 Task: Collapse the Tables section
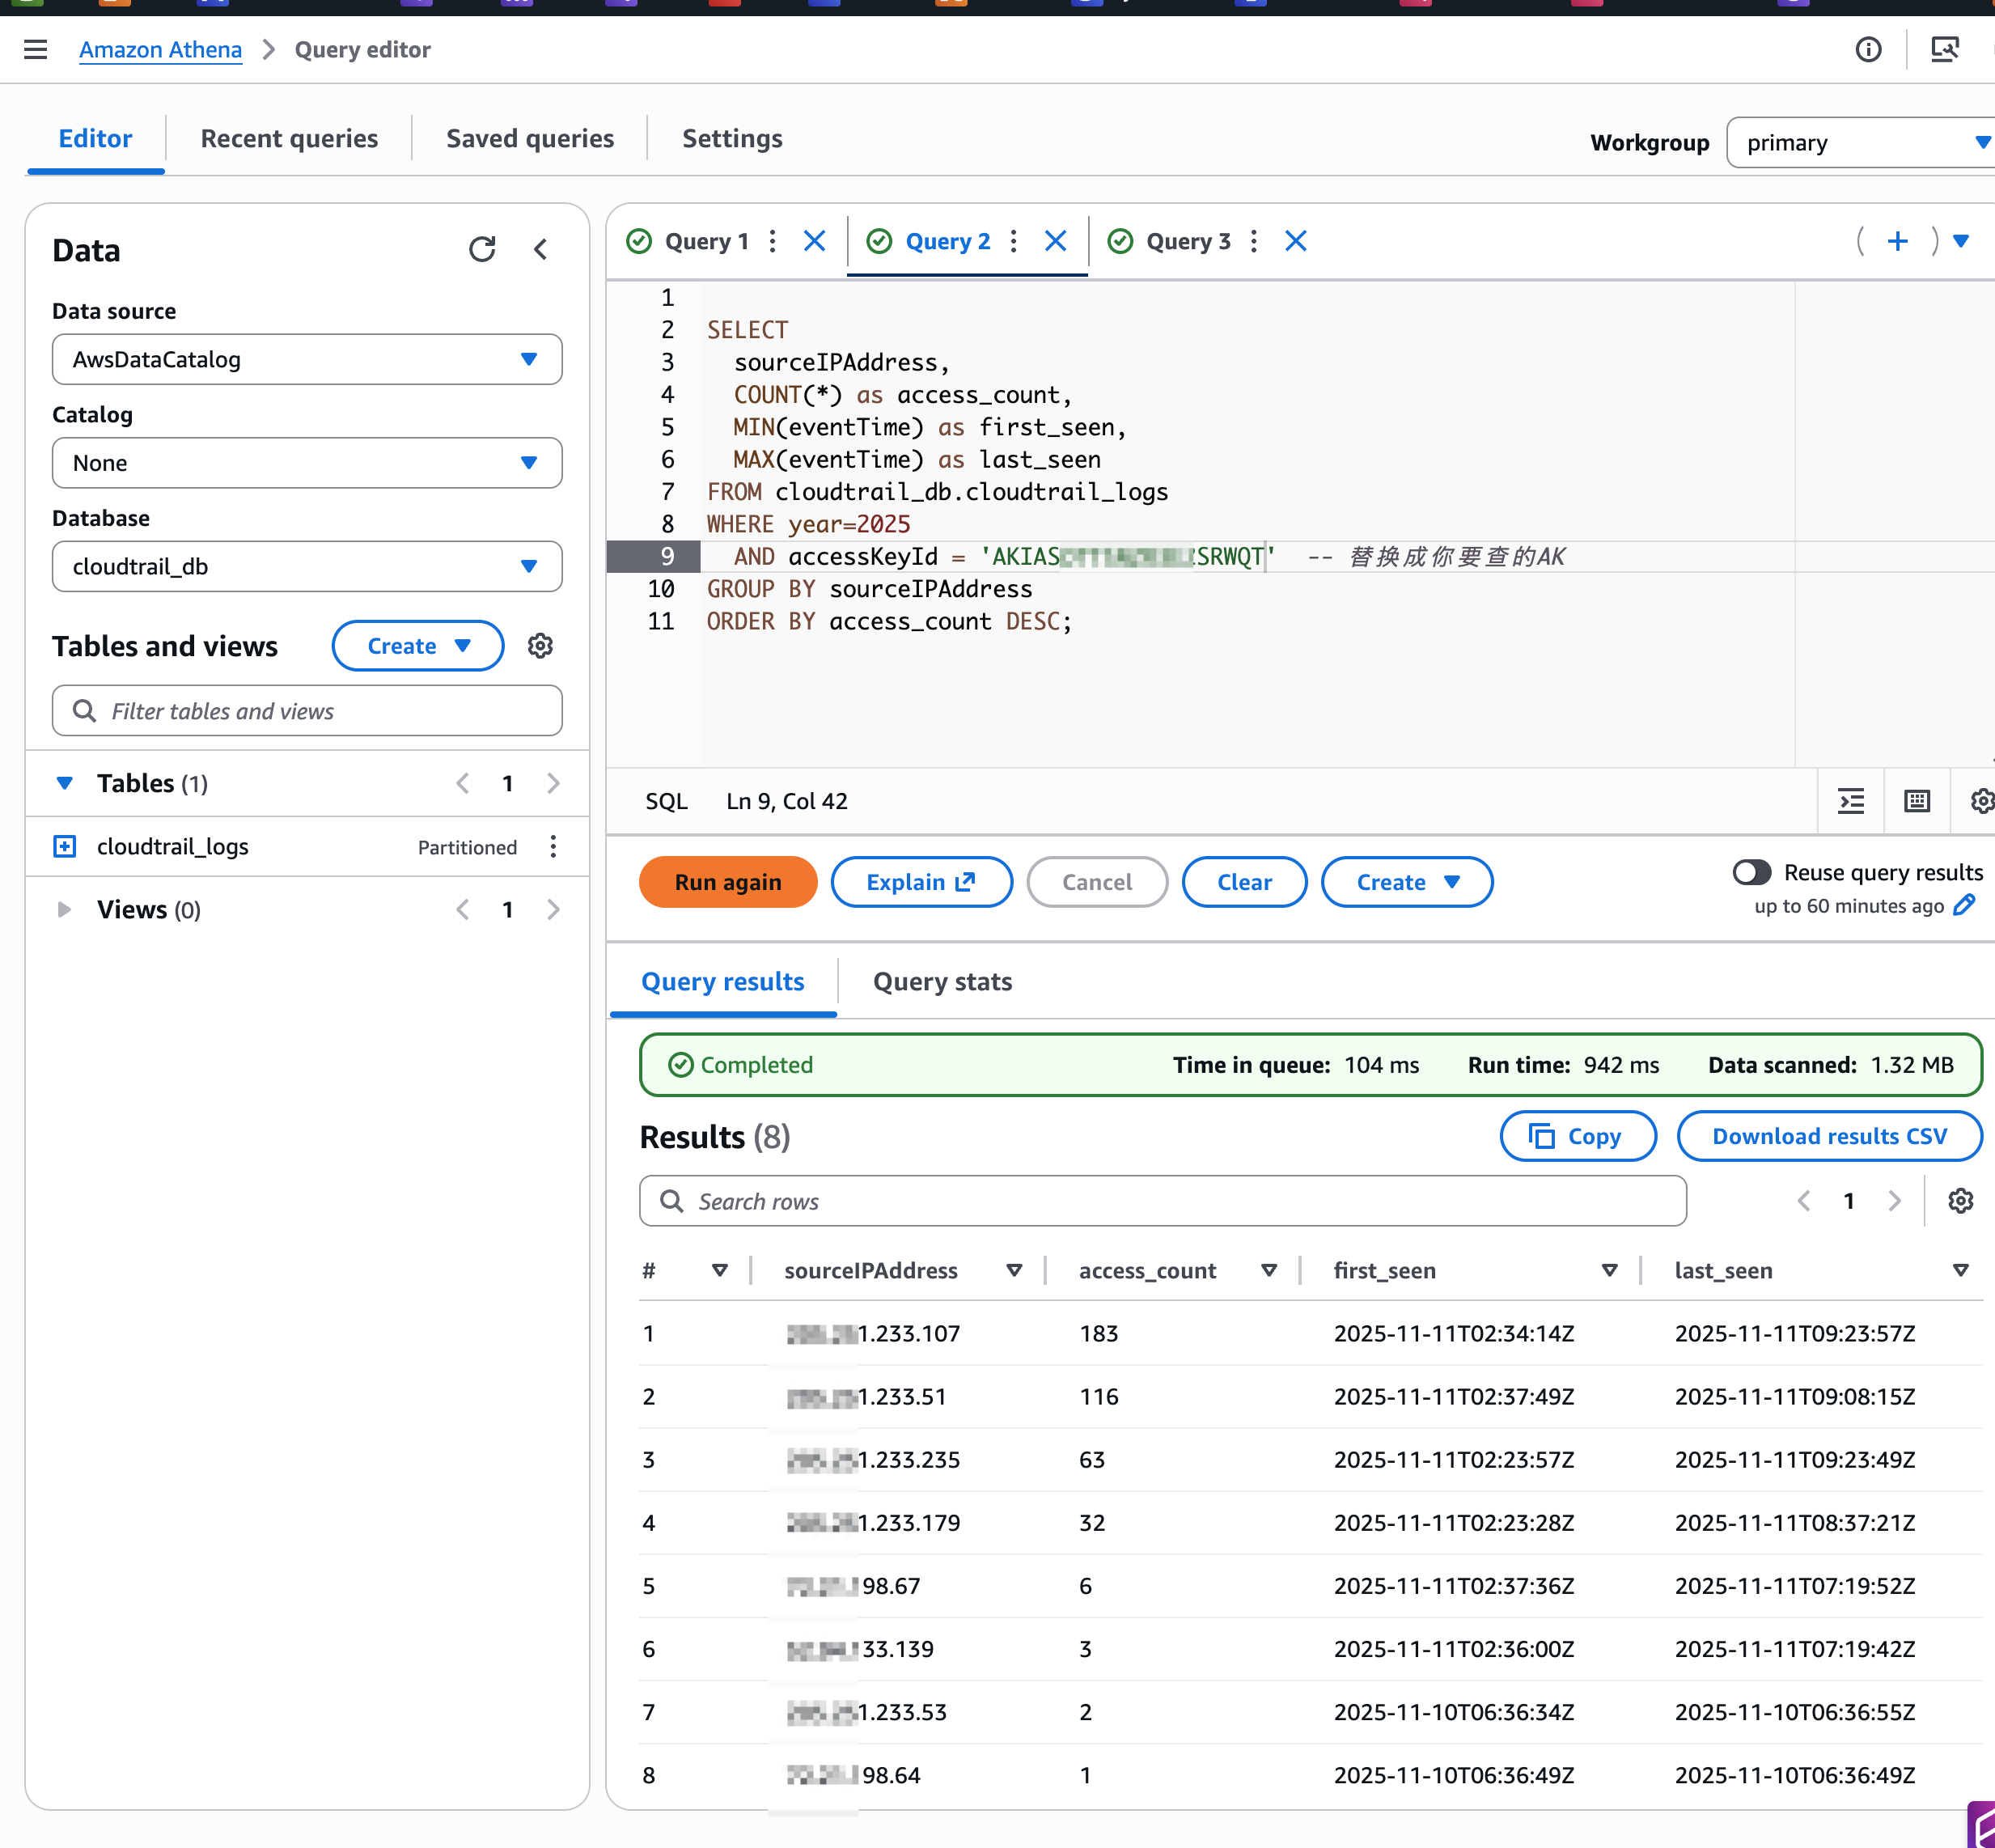pos(64,783)
